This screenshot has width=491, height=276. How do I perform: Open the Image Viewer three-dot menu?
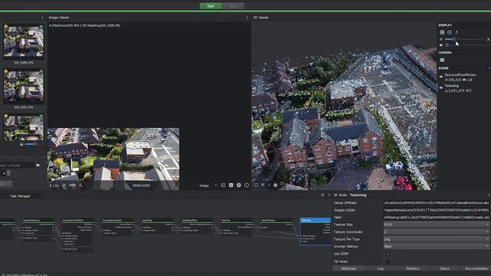point(247,18)
